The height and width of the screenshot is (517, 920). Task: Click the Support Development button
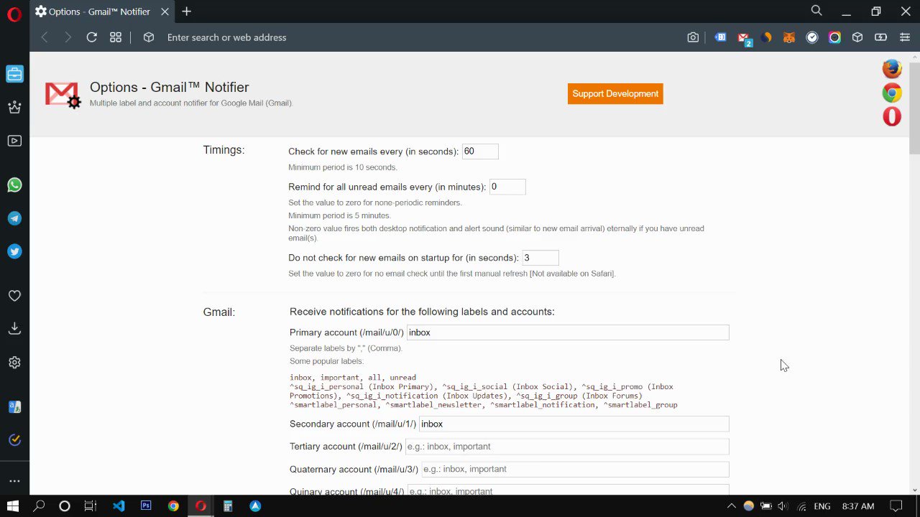[615, 94]
